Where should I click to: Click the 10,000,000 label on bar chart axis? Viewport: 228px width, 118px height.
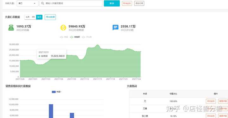14,105
